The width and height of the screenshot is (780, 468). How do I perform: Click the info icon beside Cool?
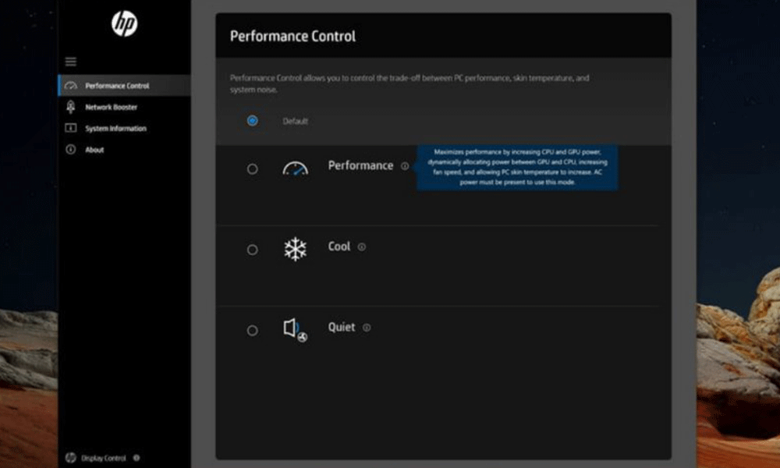click(362, 247)
